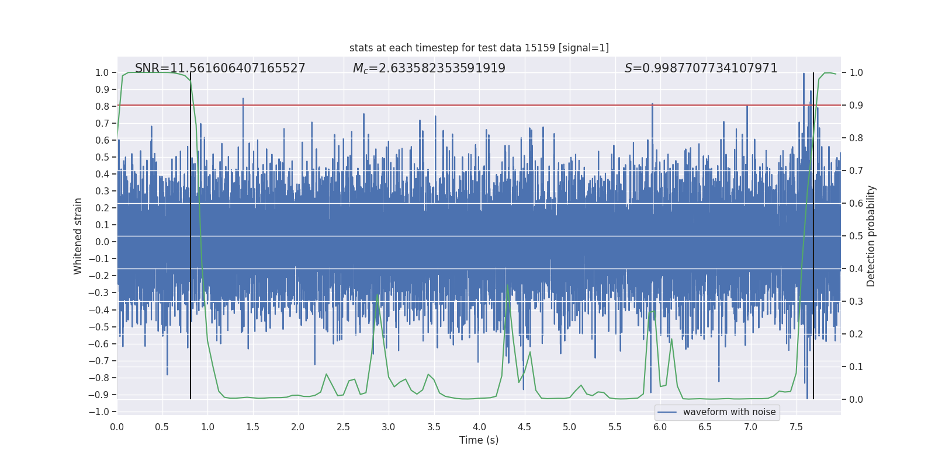Select the 'Whitened strain' y-axis label
Image resolution: width=935 pixels, height=467 pixels.
(78, 236)
